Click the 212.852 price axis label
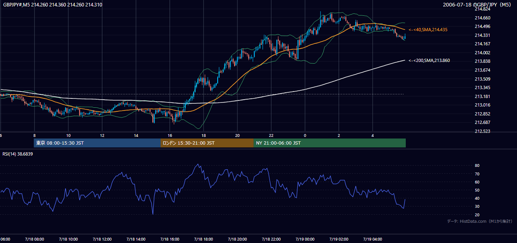This screenshot has height=243, width=517. pyautogui.click(x=482, y=114)
